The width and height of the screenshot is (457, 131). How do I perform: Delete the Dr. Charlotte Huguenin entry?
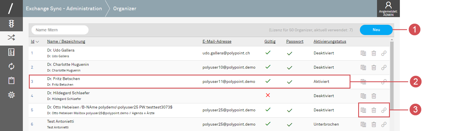click(x=374, y=67)
